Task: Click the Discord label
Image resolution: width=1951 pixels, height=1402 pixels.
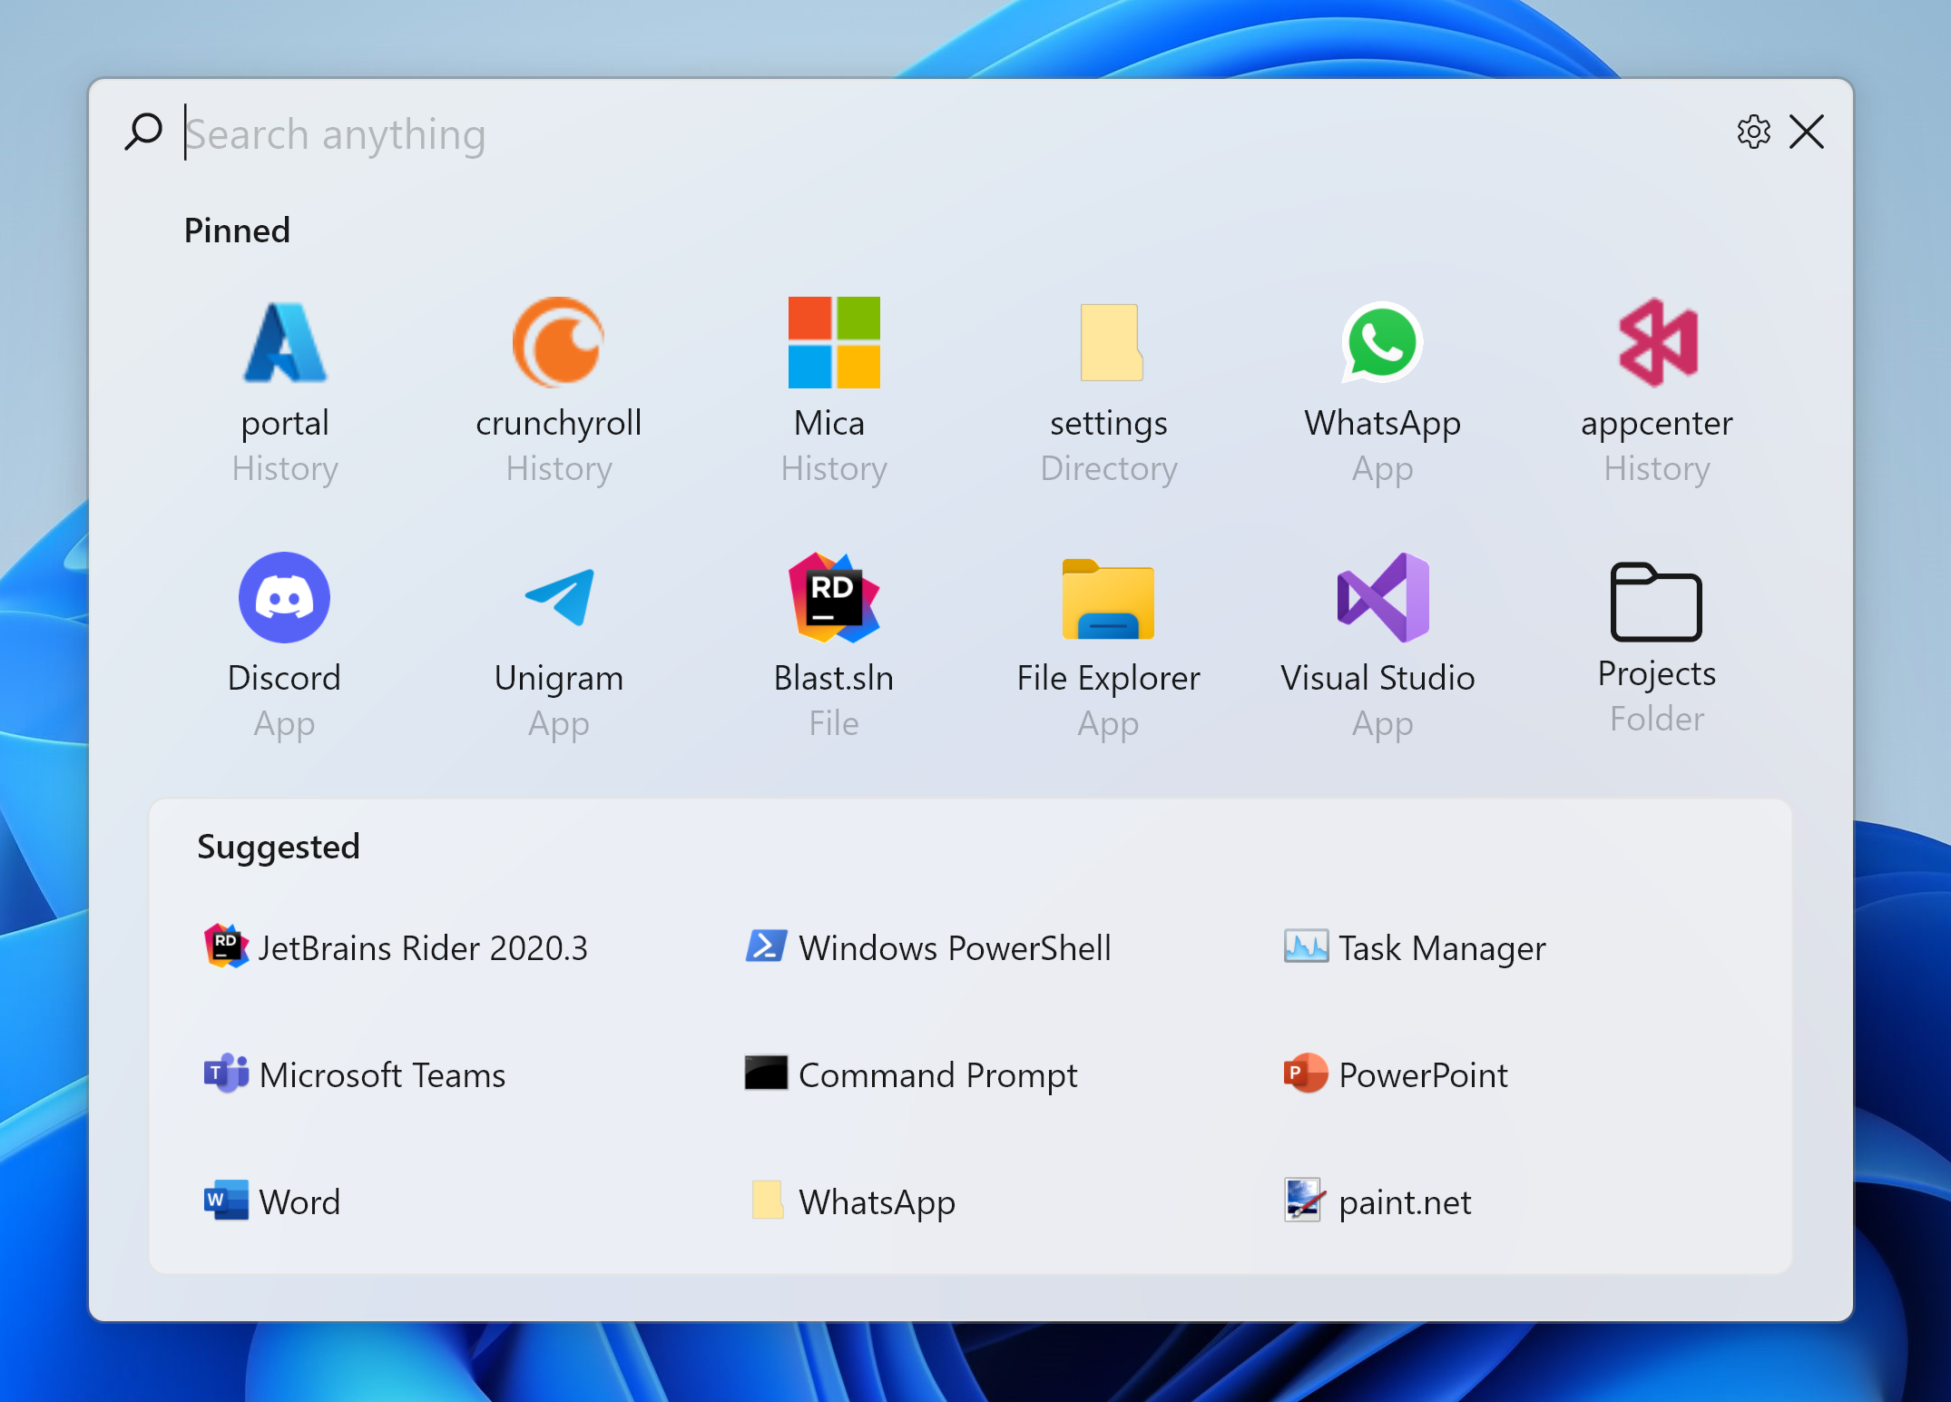Action: (x=284, y=678)
